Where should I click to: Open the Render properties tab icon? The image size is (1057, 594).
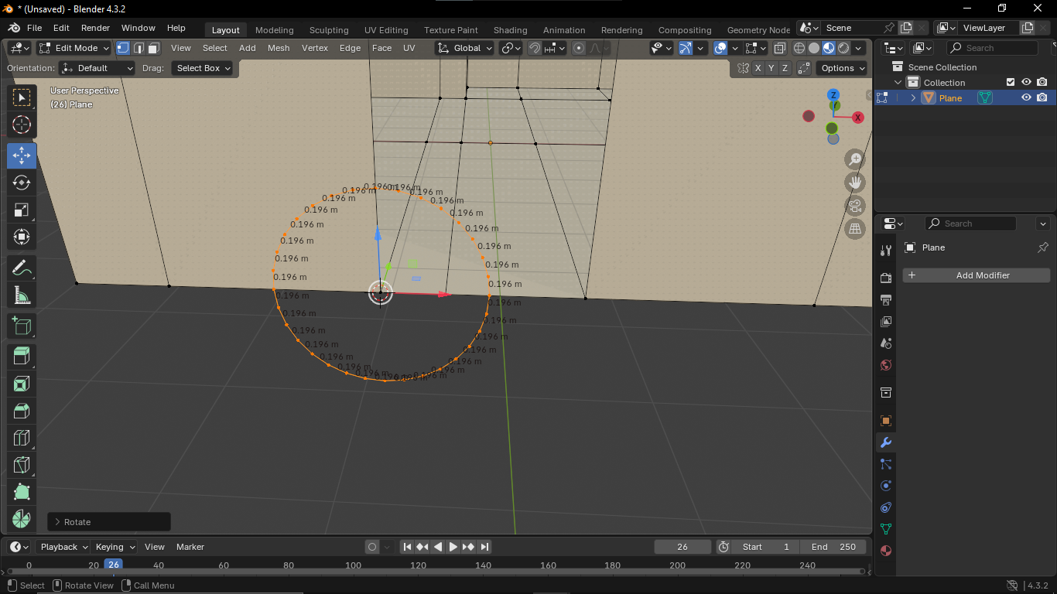click(x=886, y=278)
